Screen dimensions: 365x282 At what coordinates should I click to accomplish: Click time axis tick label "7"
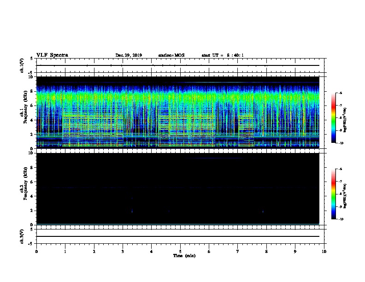tap(238, 251)
